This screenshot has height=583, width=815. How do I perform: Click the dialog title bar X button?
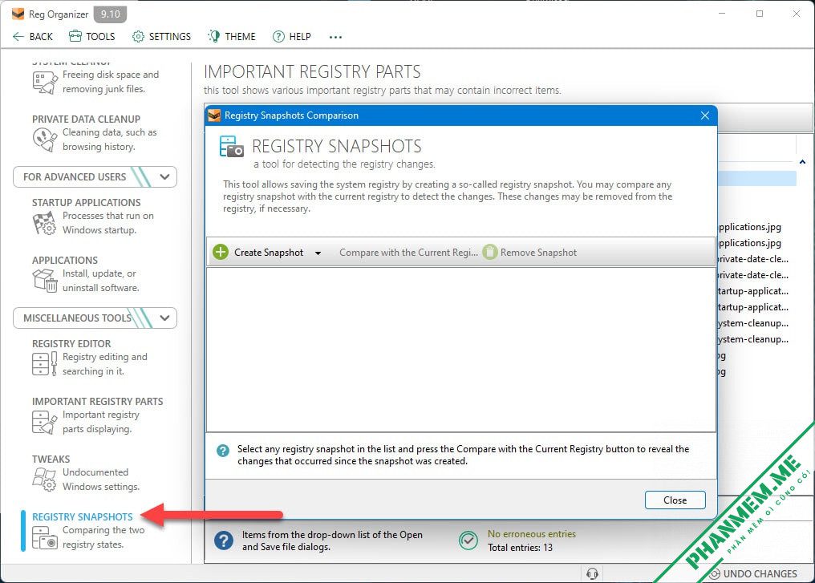tap(705, 115)
